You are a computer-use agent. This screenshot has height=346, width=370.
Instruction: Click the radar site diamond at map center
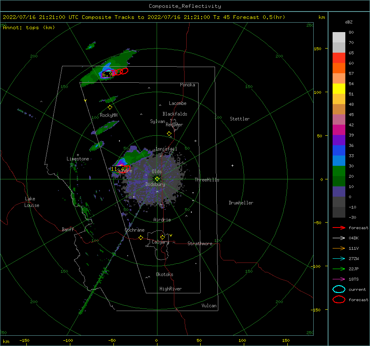click(x=157, y=179)
